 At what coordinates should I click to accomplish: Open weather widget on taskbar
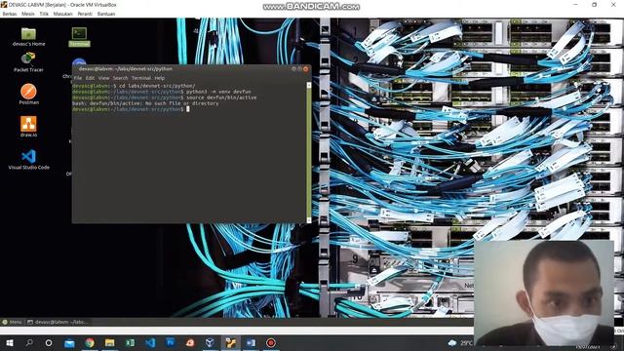[x=460, y=342]
